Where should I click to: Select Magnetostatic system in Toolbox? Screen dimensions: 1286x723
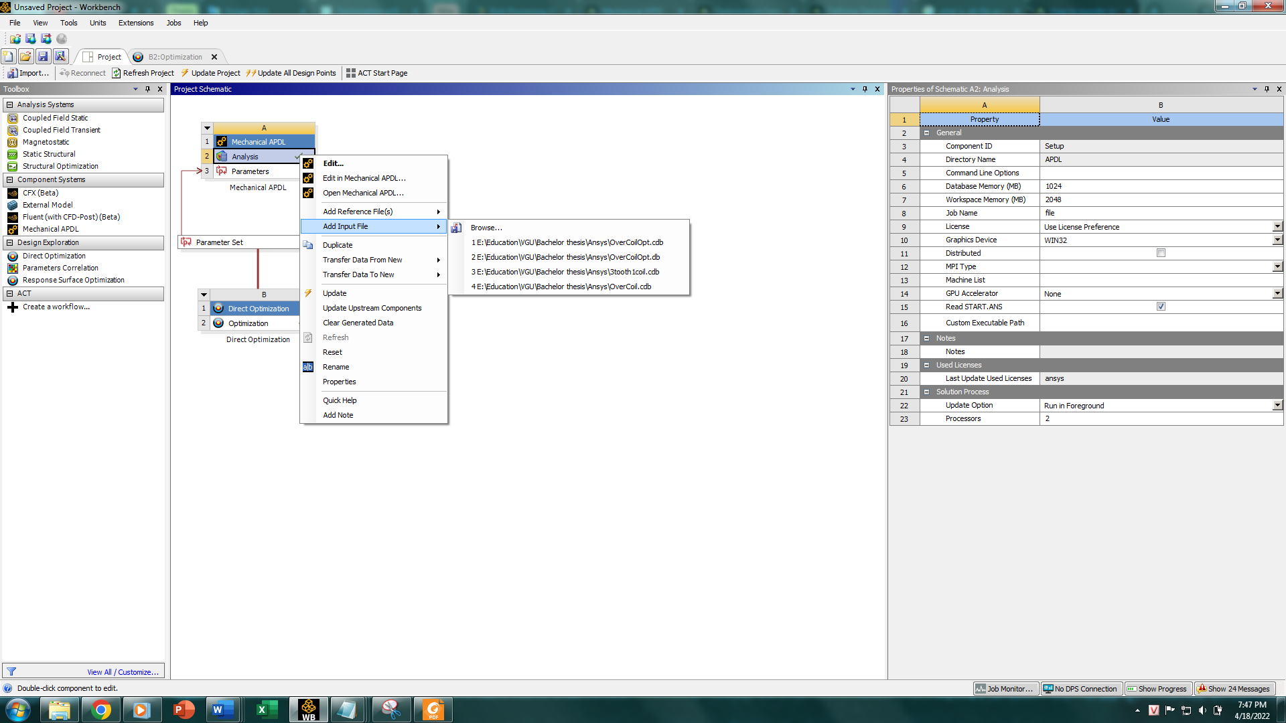[x=46, y=142]
